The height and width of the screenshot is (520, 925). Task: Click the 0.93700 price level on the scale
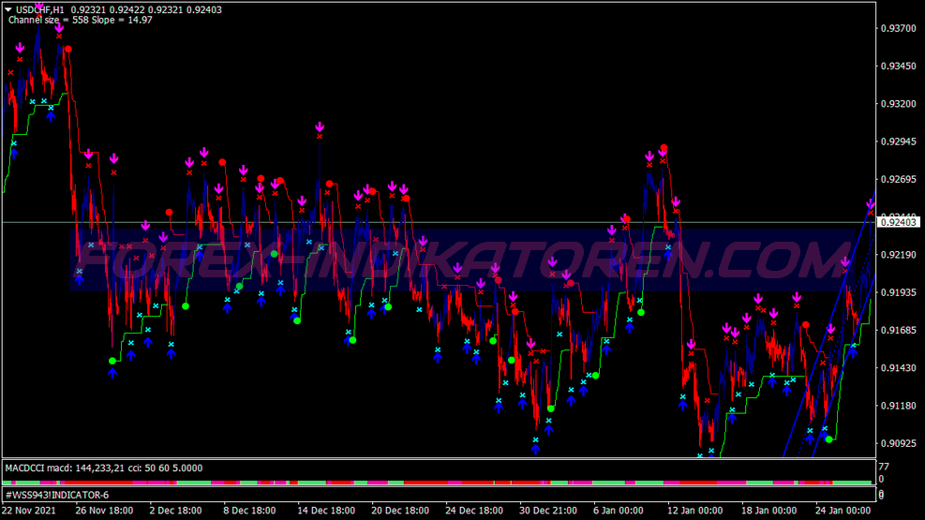click(899, 28)
